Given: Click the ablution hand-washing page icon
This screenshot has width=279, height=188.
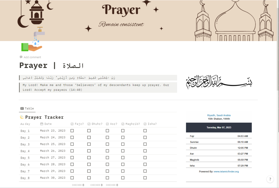Looking at the screenshot, I should pos(33,39).
